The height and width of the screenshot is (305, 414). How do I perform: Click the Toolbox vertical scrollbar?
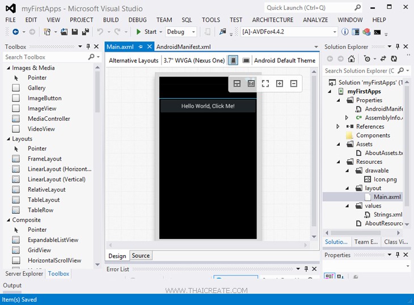tap(98, 166)
